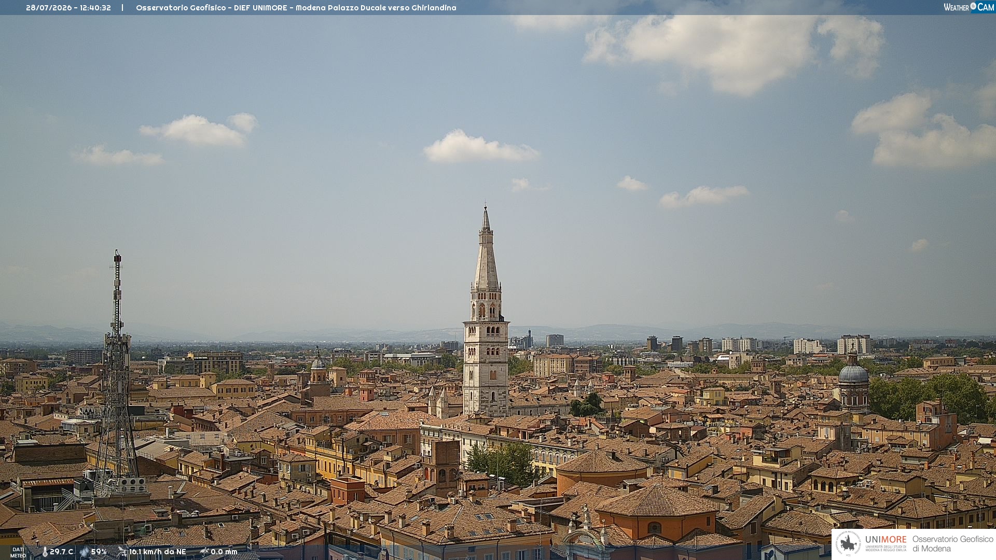Click the umbrella rainfall icon
The width and height of the screenshot is (996, 560).
204,552
